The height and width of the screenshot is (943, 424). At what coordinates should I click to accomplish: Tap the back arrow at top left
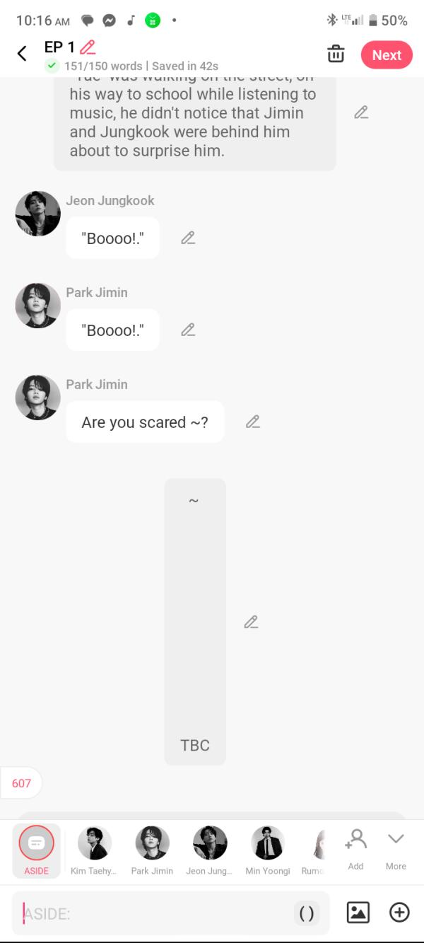click(x=22, y=54)
